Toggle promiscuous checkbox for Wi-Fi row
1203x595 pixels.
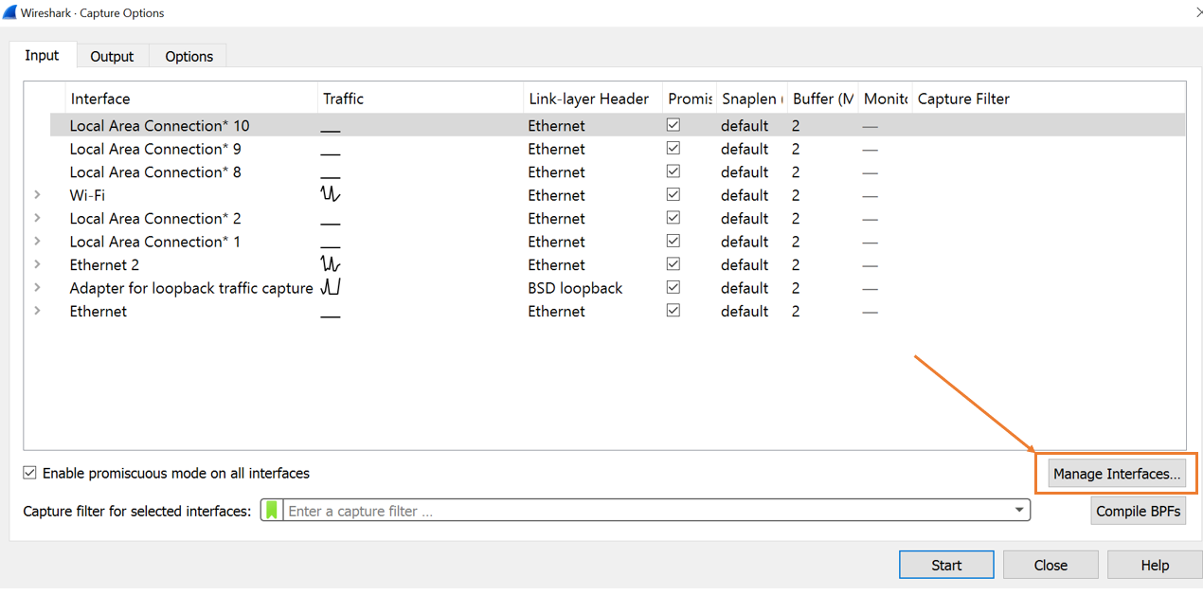(x=673, y=194)
